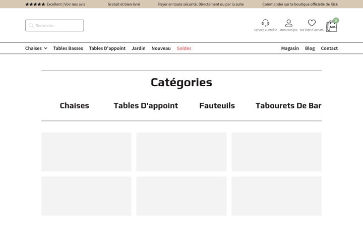Open Tables Basses menu item

68,48
